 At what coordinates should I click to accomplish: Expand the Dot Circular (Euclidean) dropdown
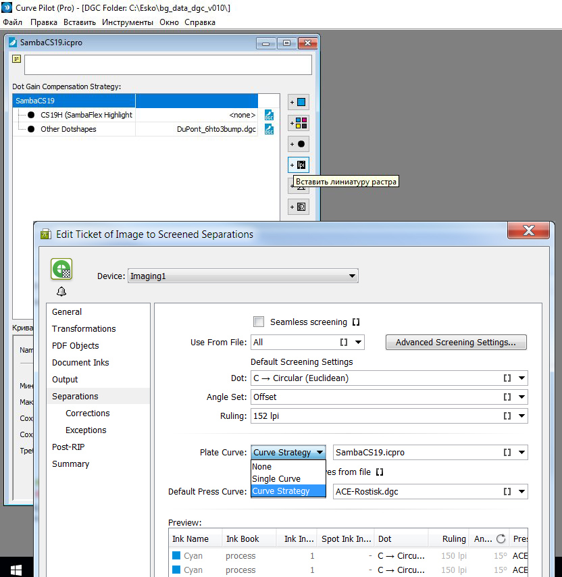pyautogui.click(x=521, y=378)
